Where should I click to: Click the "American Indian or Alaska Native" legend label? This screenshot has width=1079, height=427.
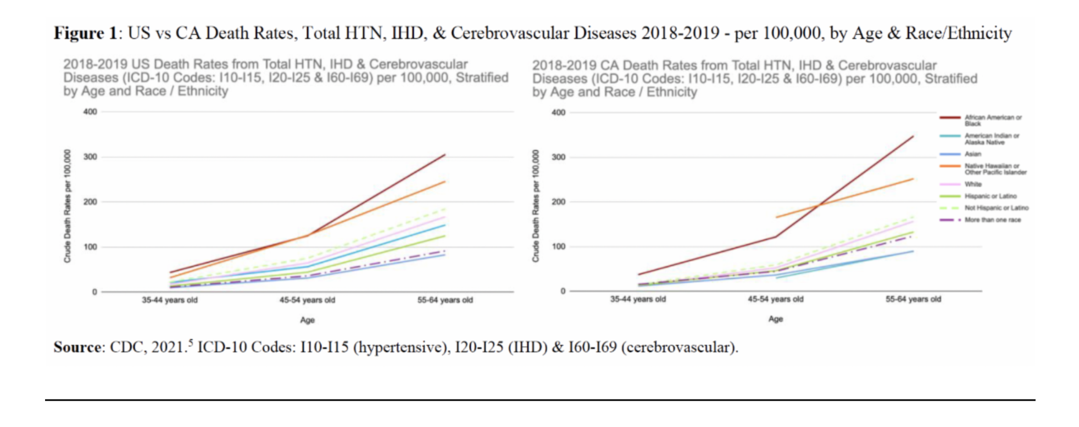point(992,139)
